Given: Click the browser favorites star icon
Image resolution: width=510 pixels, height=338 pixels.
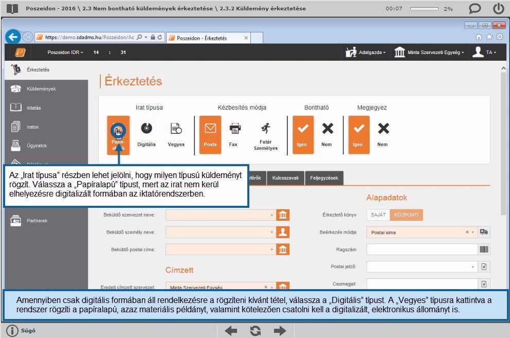Looking at the screenshot, I should click(489, 37).
